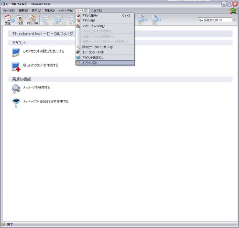This screenshot has height=228, width=239.
Task: Choose アドレス帳 in the Tools menu
Action: (x=105, y=15)
